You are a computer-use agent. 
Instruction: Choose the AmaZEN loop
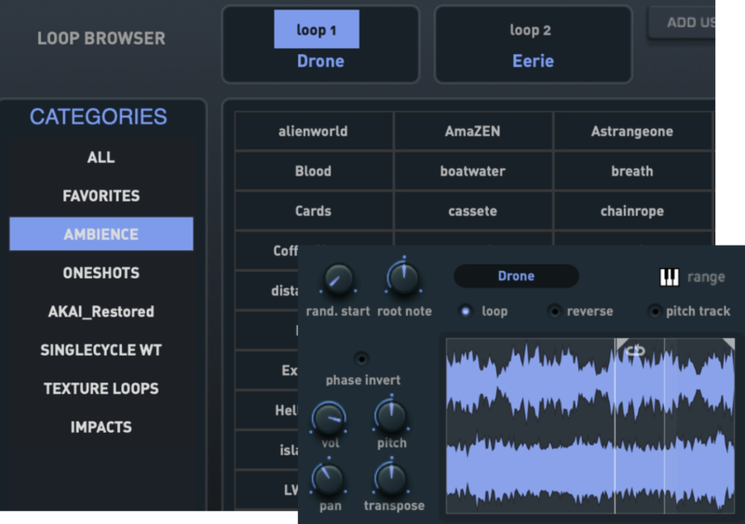473,131
